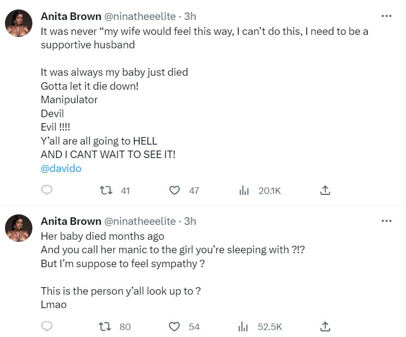Open Anita Brown's name on second tweet
This screenshot has width=406, height=337.
coord(70,221)
